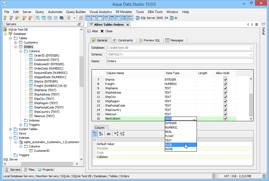Toggle Allow Nulls for ShipAddress
This screenshot has height=181, width=269.
click(x=226, y=93)
